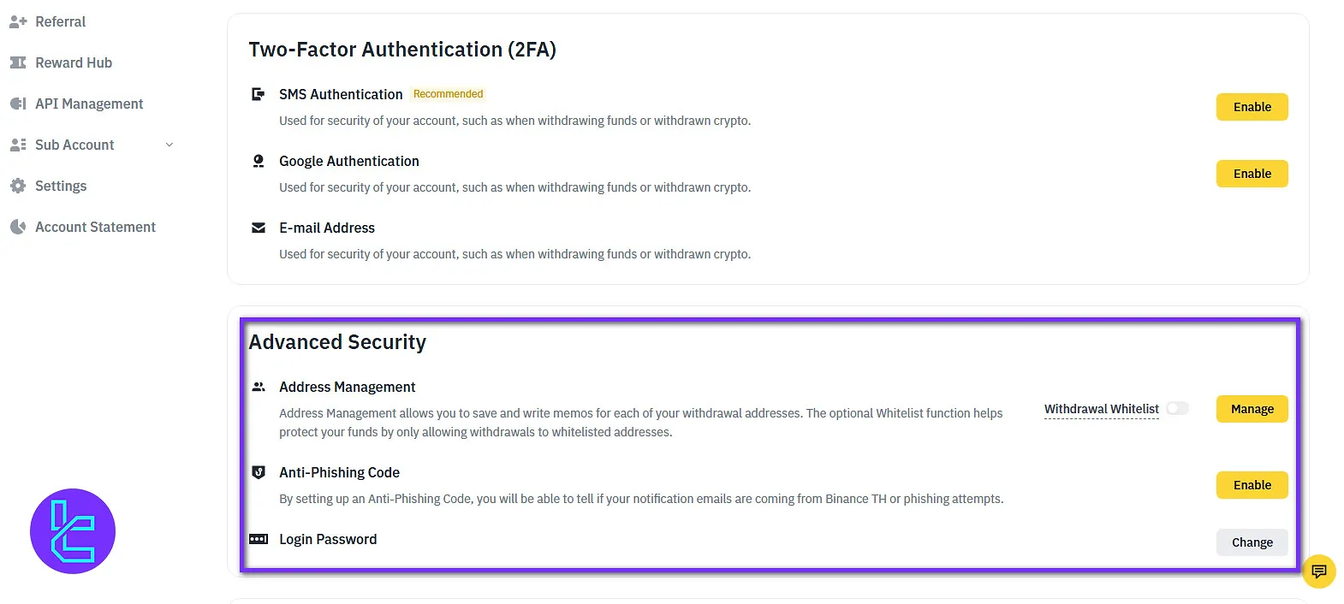Click the Withdrawal Whitelist dotted label
The image size is (1344, 604).
click(x=1101, y=409)
